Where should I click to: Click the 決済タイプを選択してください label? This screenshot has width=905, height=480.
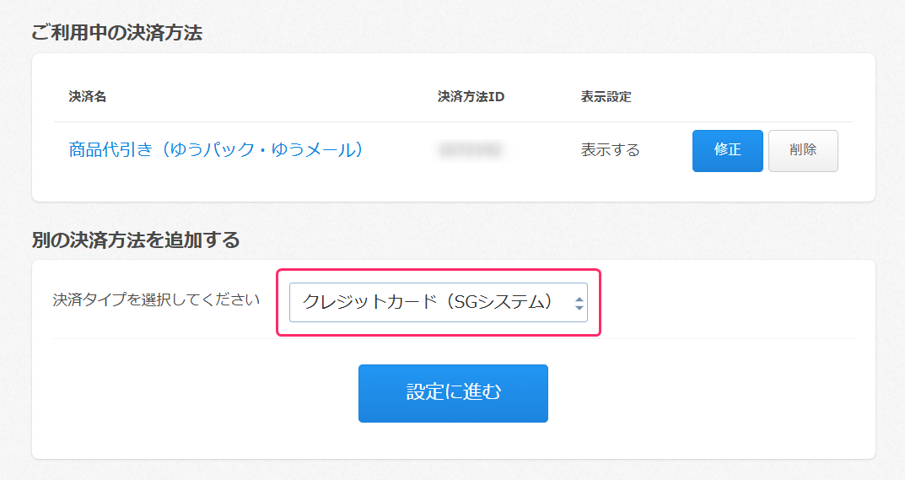click(156, 299)
